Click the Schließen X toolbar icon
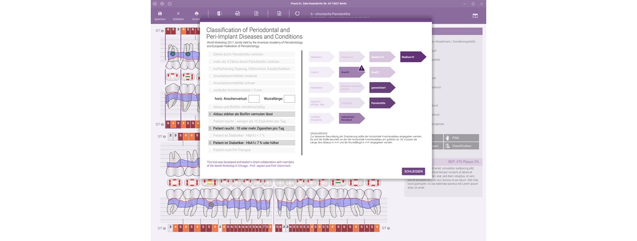The image size is (637, 241). point(178,14)
